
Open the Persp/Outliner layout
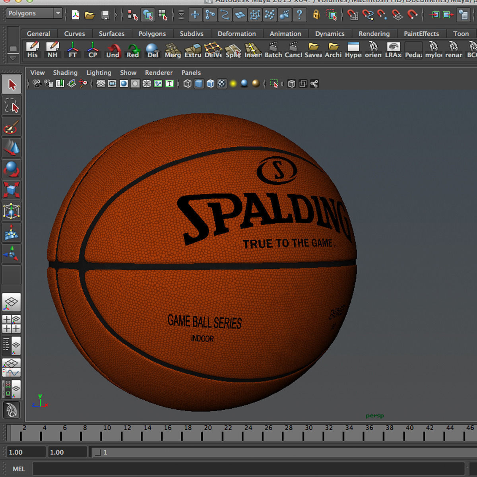coord(12,345)
